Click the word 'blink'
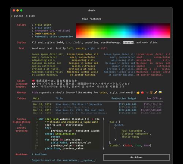Image resolution: width=183 pixels, height=164 pixels. point(153,42)
